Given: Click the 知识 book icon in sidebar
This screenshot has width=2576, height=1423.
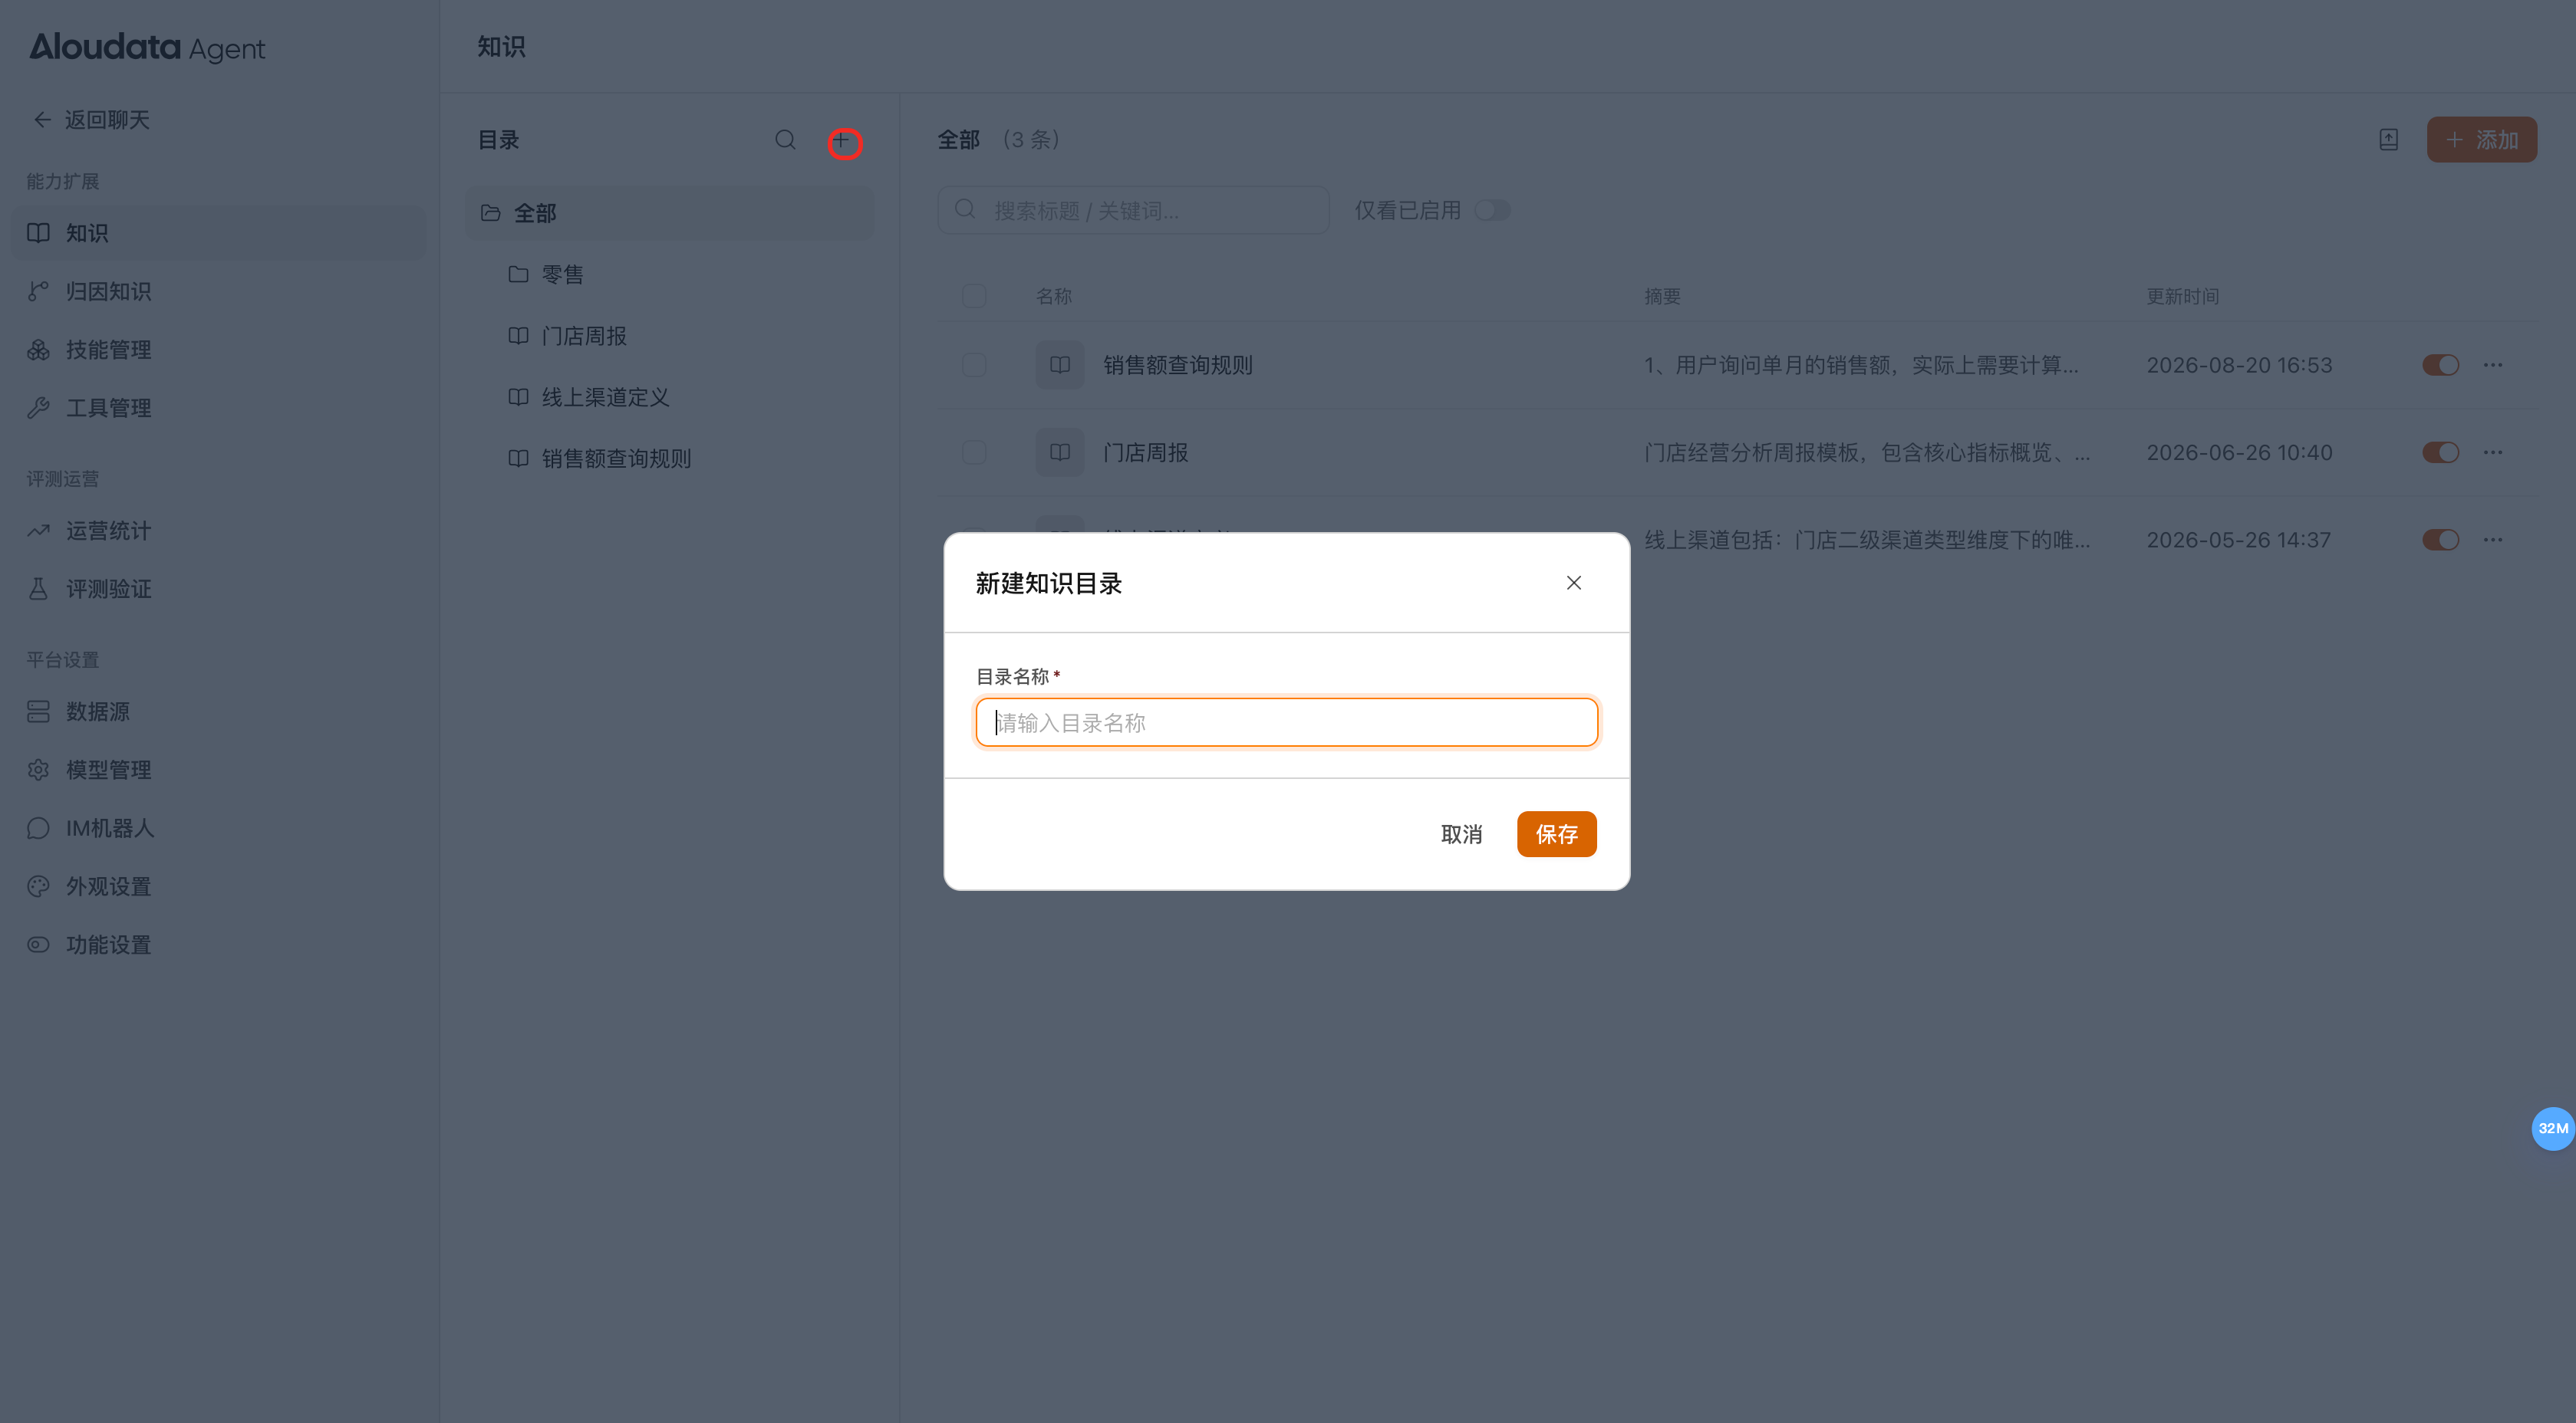Looking at the screenshot, I should tap(38, 233).
